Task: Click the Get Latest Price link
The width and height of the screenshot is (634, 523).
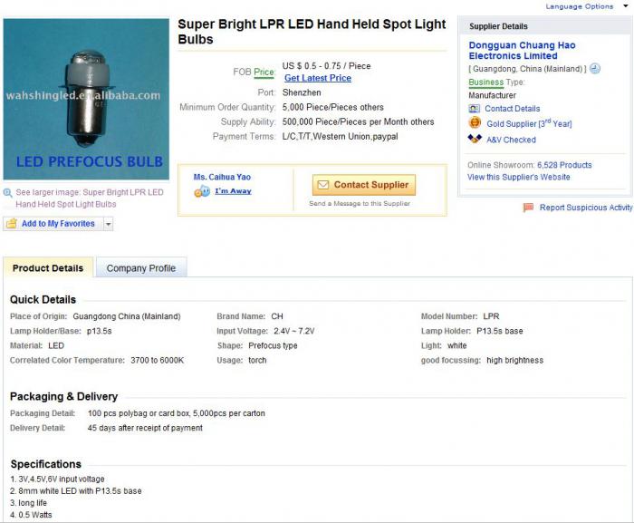Action: click(317, 78)
